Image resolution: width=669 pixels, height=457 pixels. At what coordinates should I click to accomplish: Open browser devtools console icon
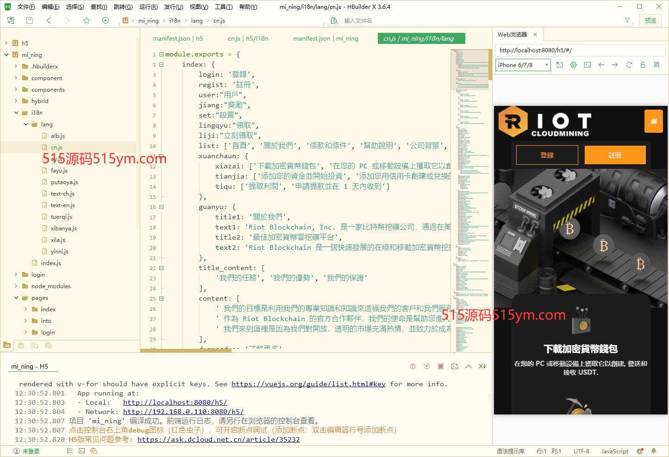pyautogui.click(x=587, y=65)
